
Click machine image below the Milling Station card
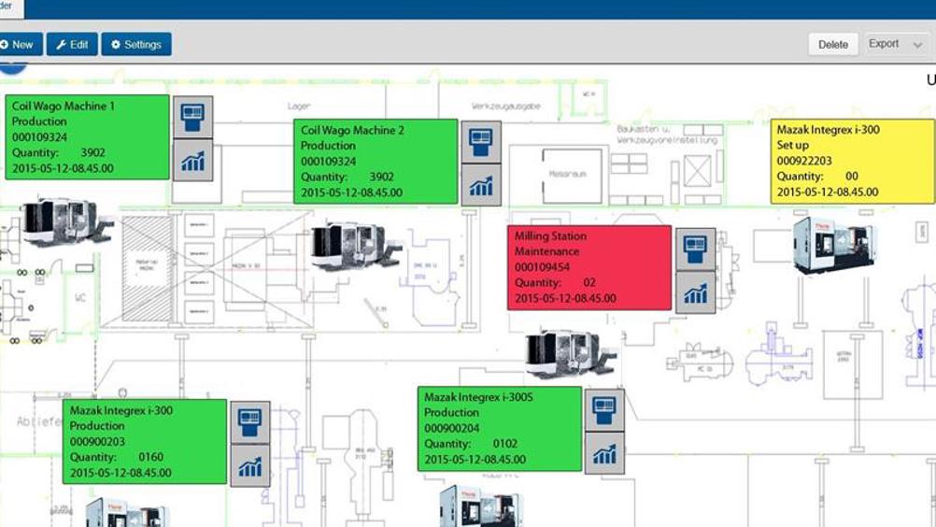click(x=570, y=353)
